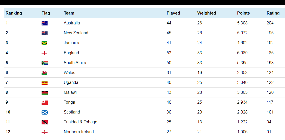Click the Weighted column header
Viewport: 285px width, 140px height.
pyautogui.click(x=207, y=13)
